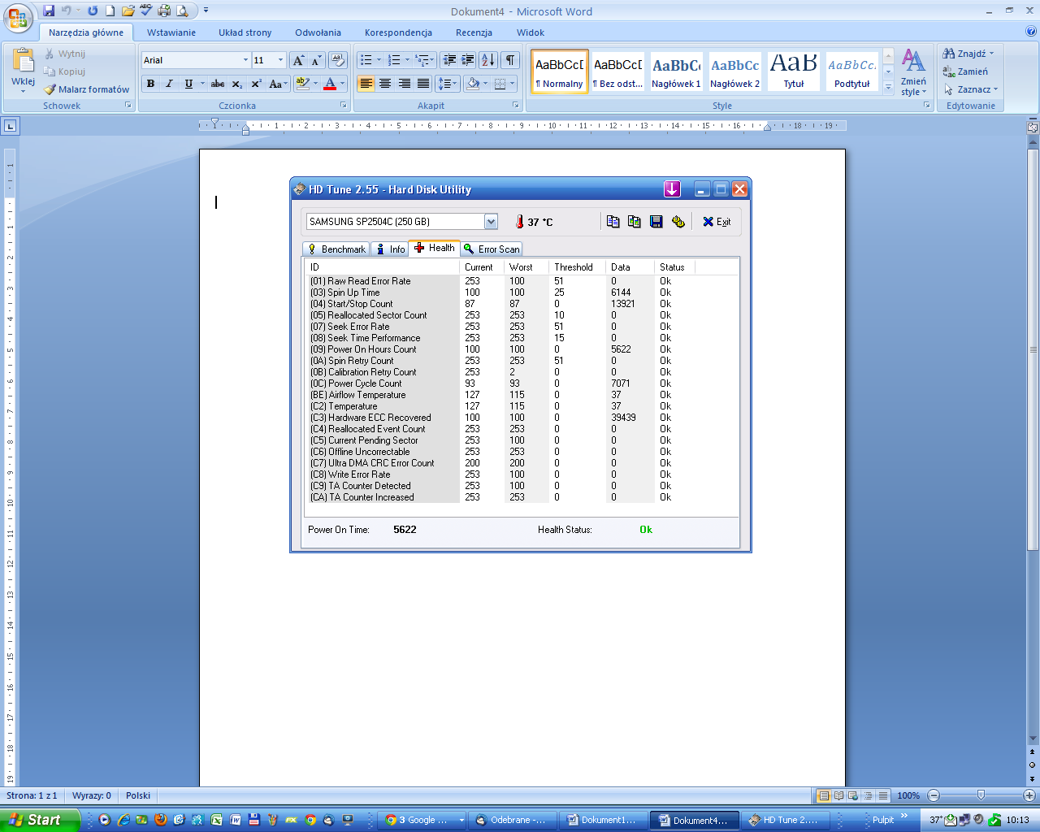Sort text alphabetically A-Z icon

(487, 60)
